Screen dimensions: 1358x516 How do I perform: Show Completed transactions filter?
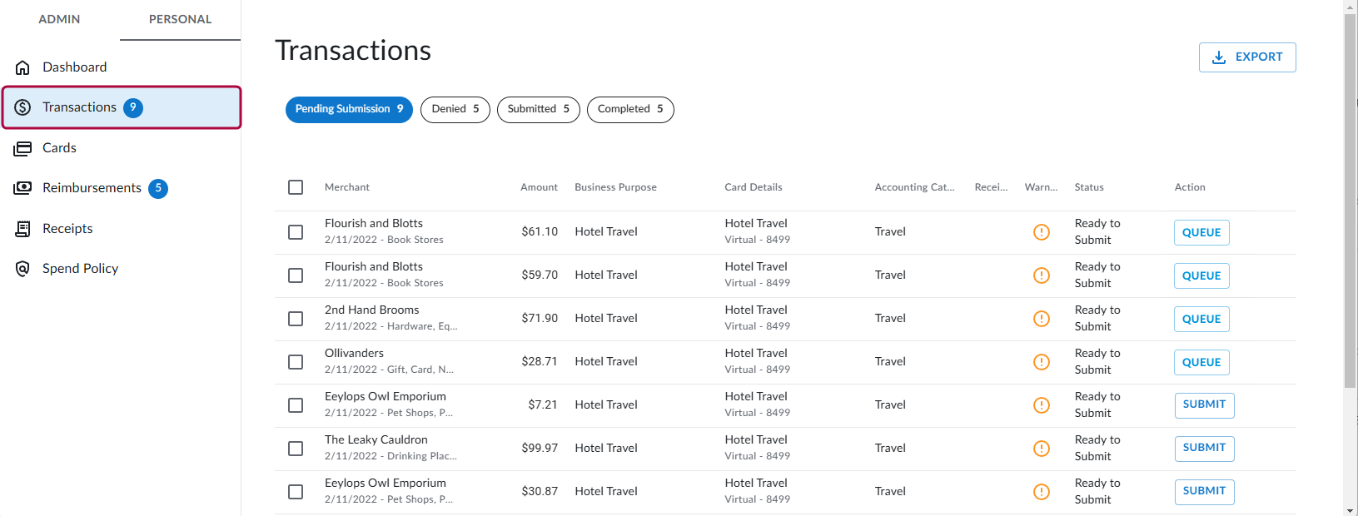[x=629, y=109]
